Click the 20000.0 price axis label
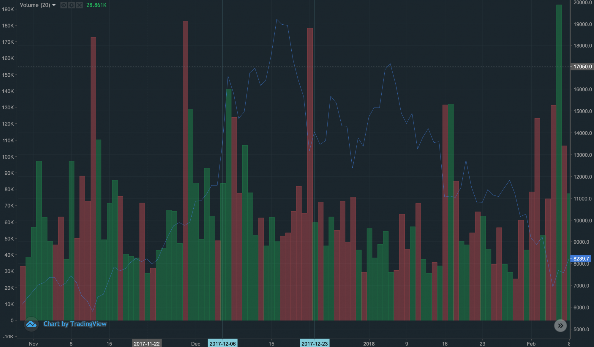Viewport: 594px width, 347px height. pyautogui.click(x=582, y=3)
